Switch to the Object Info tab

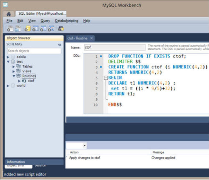pos(18,166)
